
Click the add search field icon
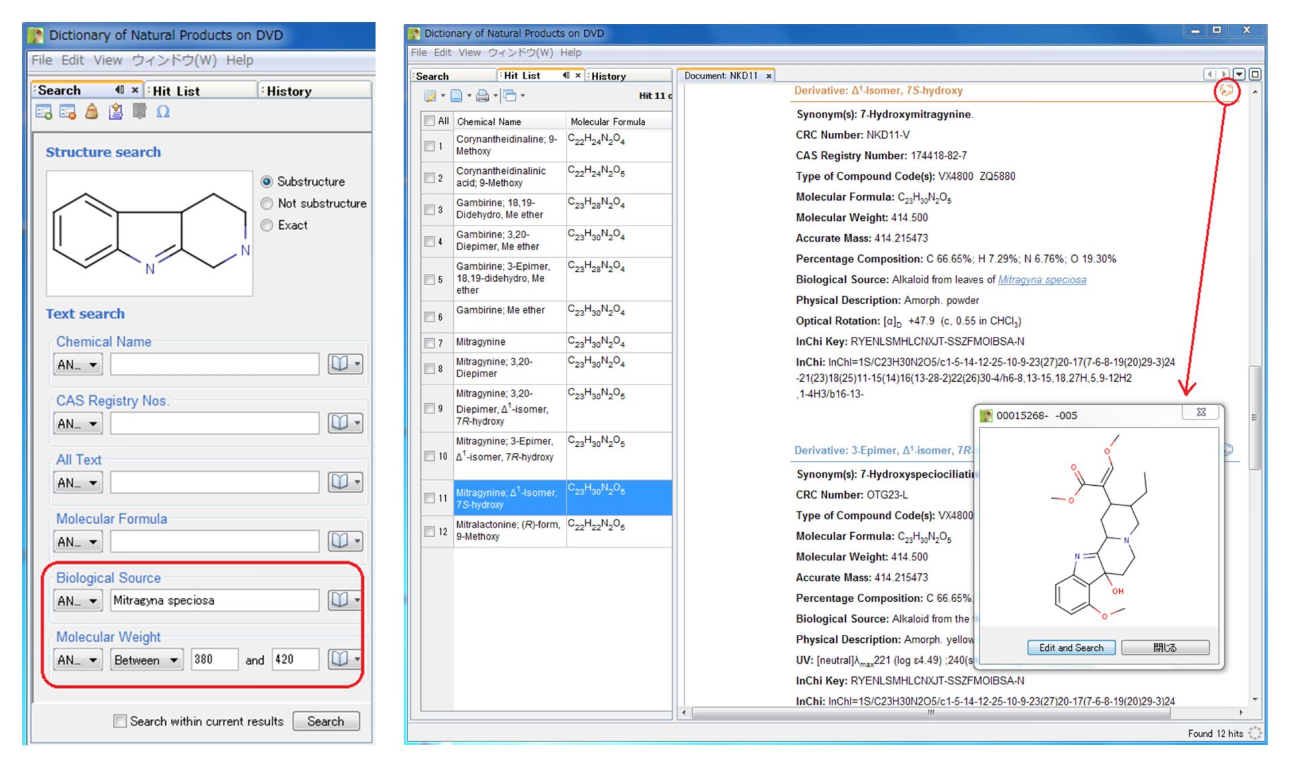(x=44, y=112)
